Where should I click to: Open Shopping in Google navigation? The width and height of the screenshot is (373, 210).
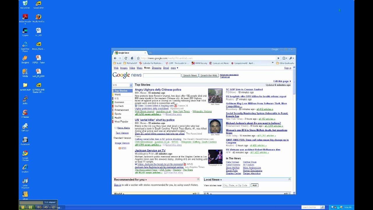[156, 68]
